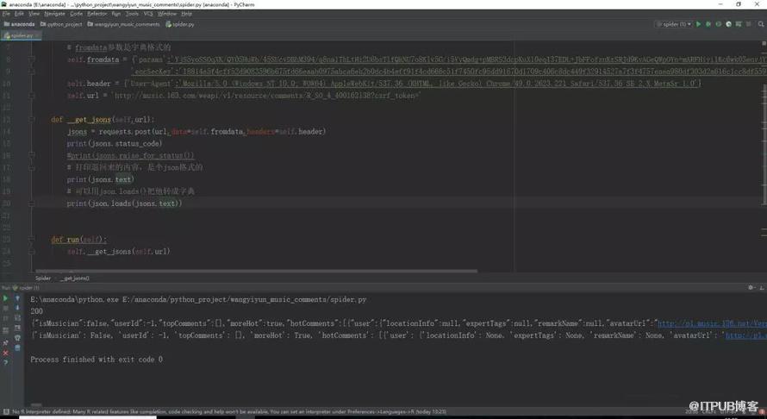Select the spider.py editor tab

click(x=21, y=35)
